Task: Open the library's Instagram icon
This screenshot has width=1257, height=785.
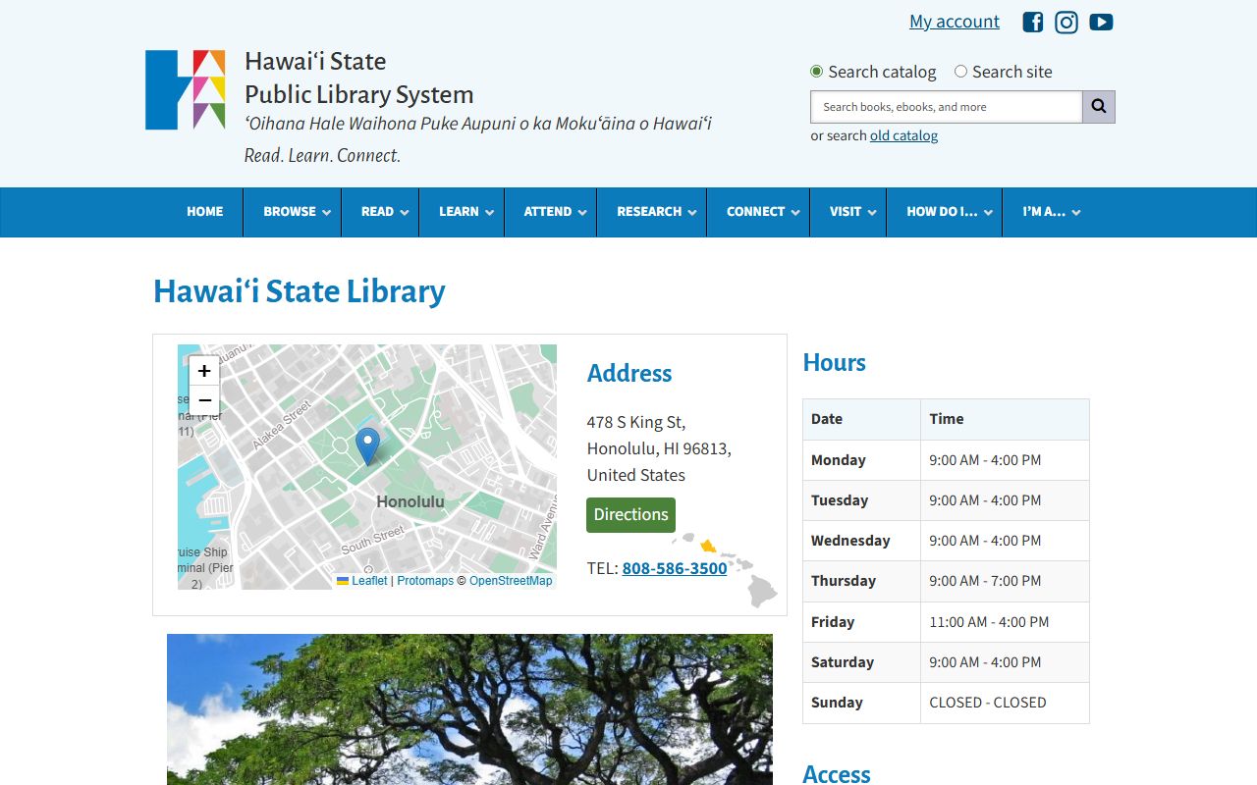Action: [1066, 22]
